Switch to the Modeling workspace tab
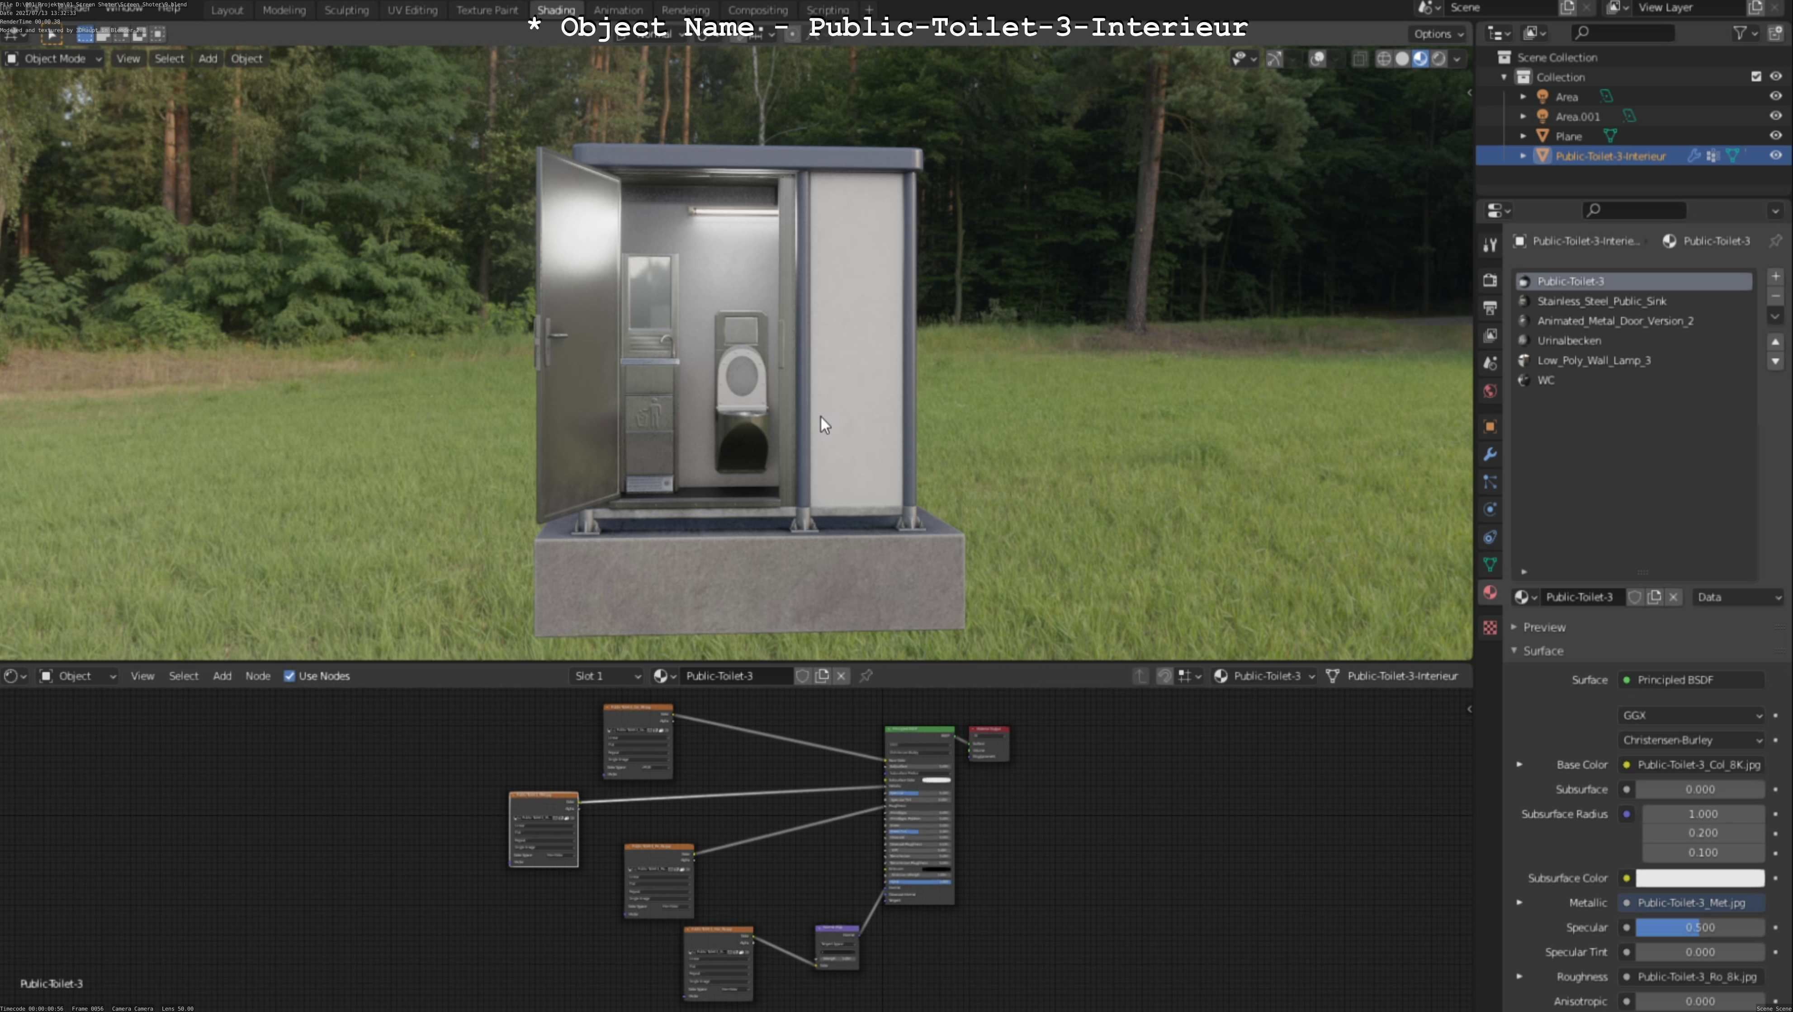This screenshot has width=1793, height=1012. tap(284, 10)
